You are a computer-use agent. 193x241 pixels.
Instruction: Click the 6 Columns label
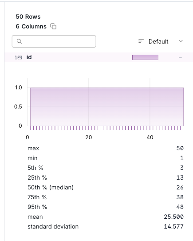[31, 26]
